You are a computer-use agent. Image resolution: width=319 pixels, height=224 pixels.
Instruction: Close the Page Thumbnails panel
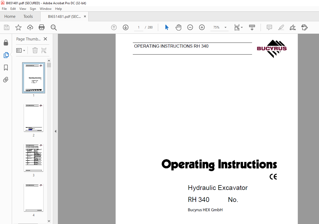pos(45,39)
